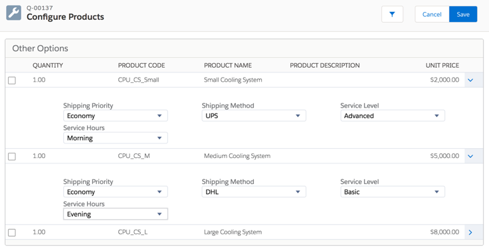Click the QUANTITY column header
Screen dimensions: 489x251
pyautogui.click(x=48, y=66)
